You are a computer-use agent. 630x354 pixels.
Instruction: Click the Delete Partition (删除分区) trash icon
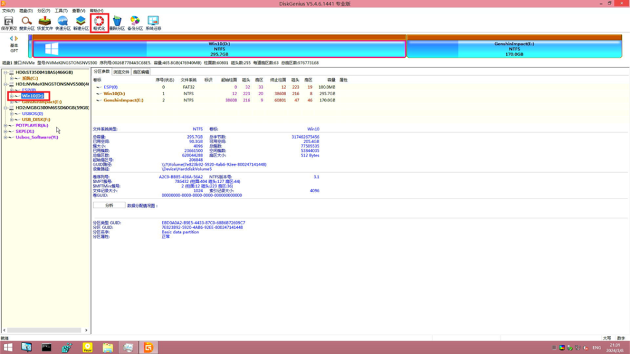pos(117,22)
